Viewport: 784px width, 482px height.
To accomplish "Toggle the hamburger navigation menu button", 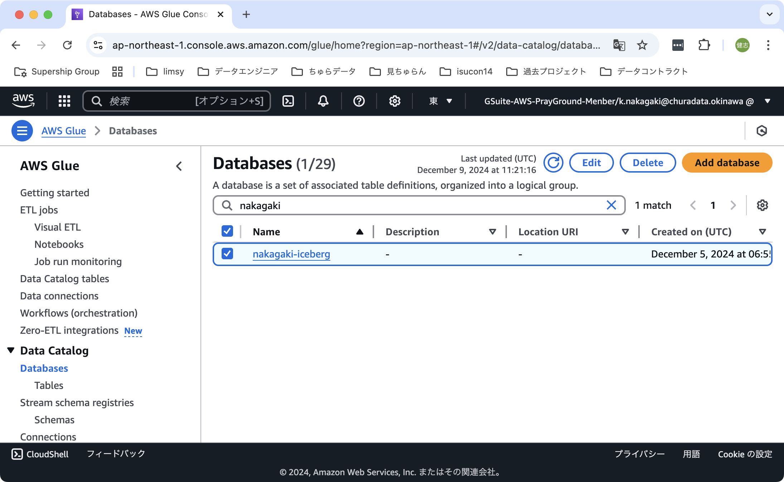I will coord(22,131).
